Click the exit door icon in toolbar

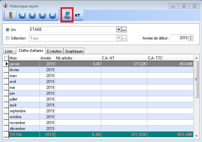coord(10,15)
